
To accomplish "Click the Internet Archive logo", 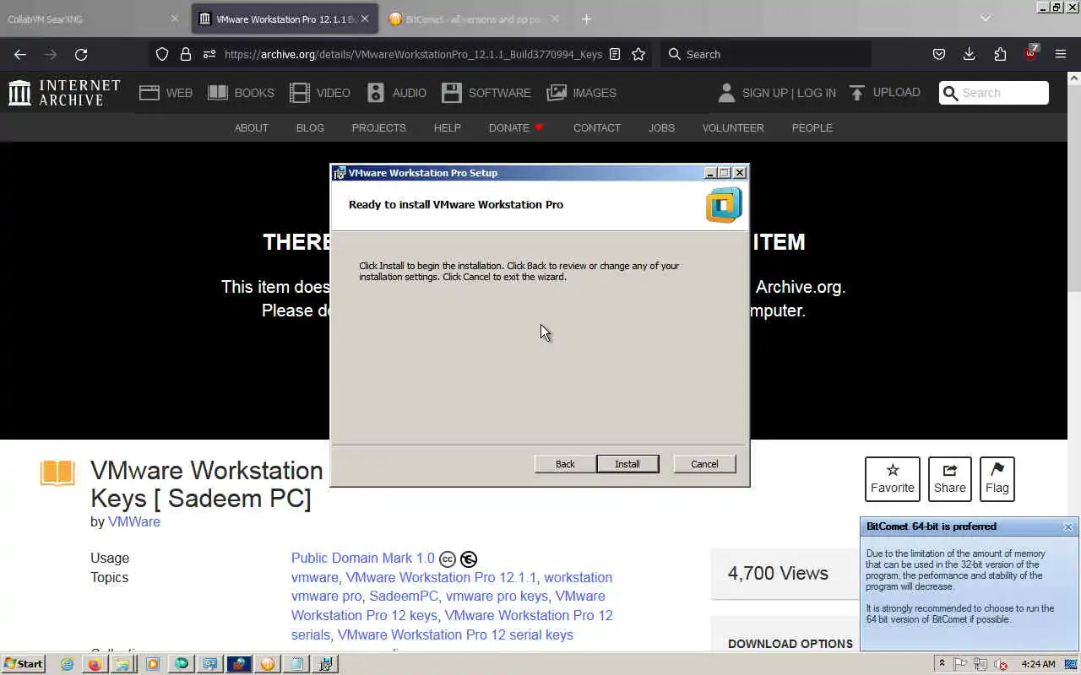I will (x=64, y=93).
